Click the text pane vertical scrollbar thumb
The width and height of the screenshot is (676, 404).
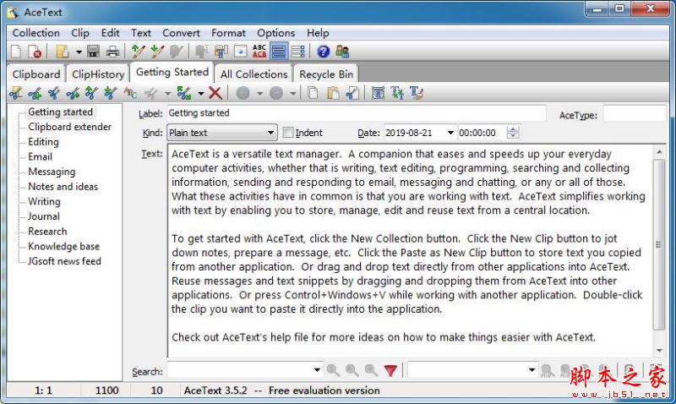coord(659,244)
